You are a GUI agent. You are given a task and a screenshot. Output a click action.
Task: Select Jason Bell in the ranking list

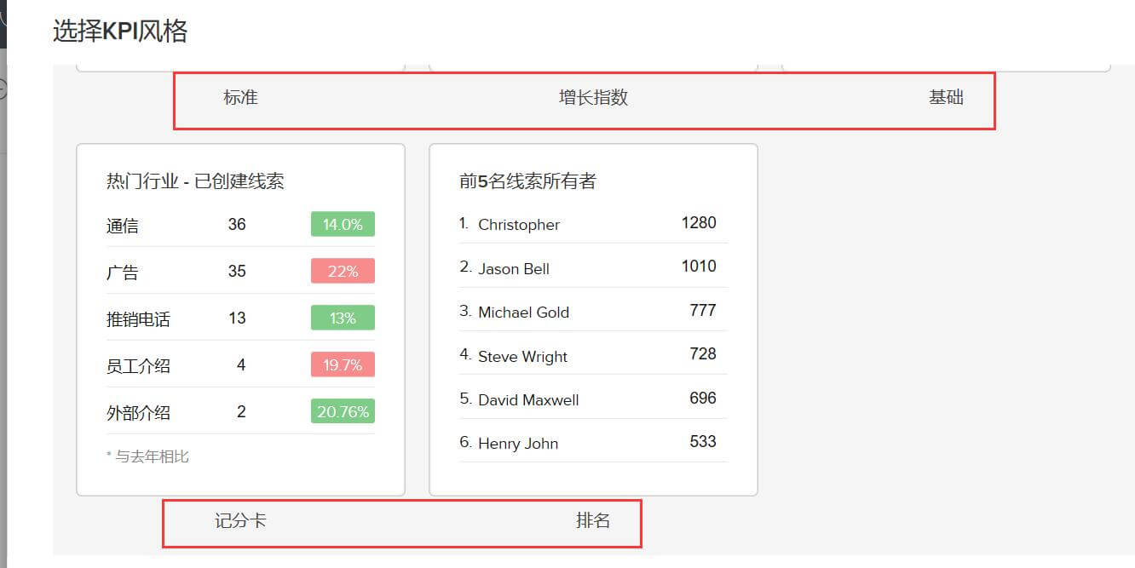point(515,268)
